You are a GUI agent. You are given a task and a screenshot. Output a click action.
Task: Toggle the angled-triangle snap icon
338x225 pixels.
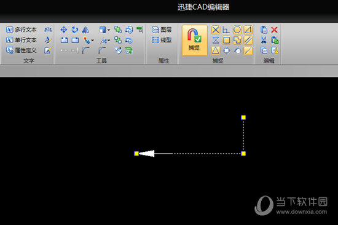pyautogui.click(x=248, y=30)
